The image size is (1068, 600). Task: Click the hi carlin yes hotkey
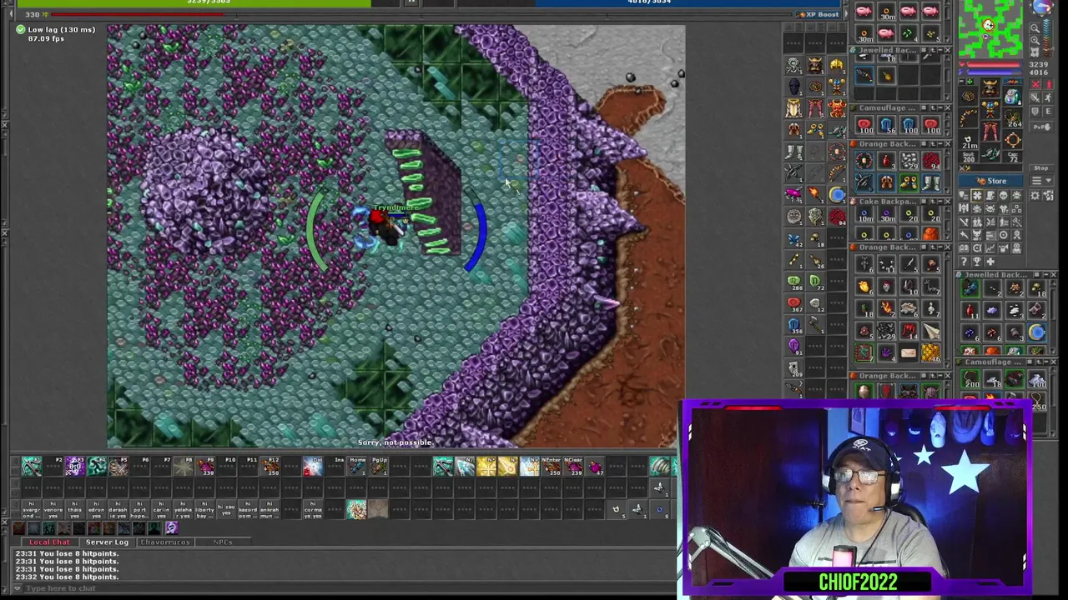(162, 509)
